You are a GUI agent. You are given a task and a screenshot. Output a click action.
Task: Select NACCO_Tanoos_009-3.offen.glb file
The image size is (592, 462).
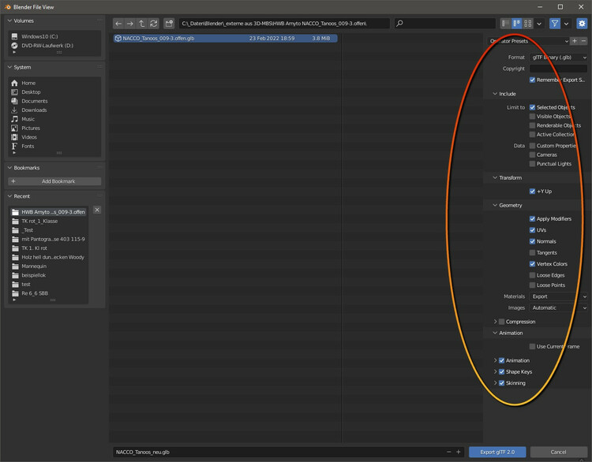tap(226, 39)
